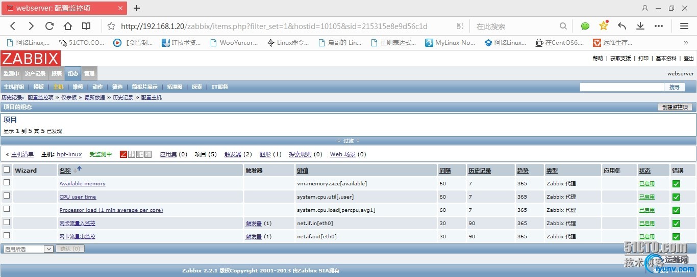Select the 拓扑图 submenu item
The height and width of the screenshot is (277, 697).
tap(175, 87)
